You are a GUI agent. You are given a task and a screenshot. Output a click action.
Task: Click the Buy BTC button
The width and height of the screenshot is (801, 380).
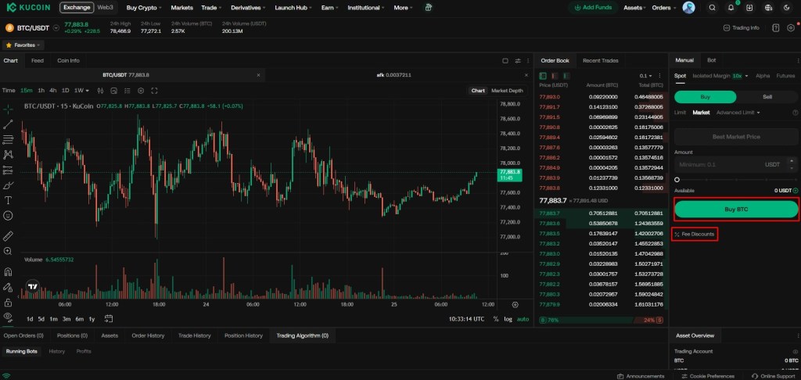coord(736,209)
